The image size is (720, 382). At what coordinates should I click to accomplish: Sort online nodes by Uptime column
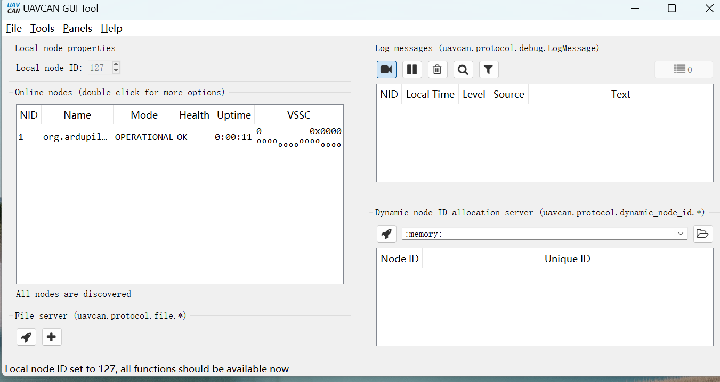click(x=233, y=115)
